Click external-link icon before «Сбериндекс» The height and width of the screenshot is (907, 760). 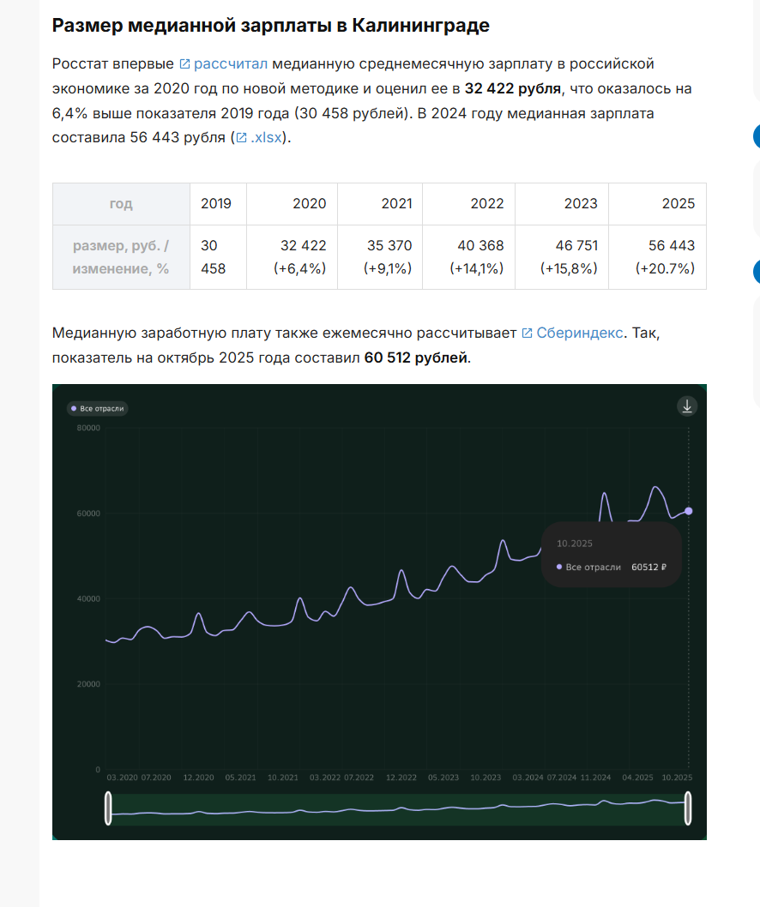pyautogui.click(x=527, y=333)
